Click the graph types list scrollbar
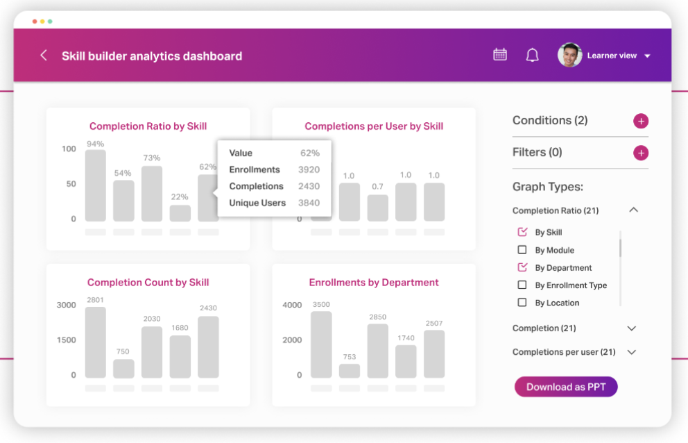Image resolution: width=688 pixels, height=443 pixels. pos(620,248)
